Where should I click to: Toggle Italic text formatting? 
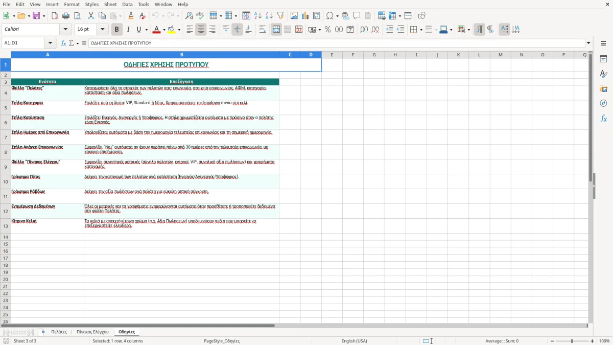coord(128,30)
